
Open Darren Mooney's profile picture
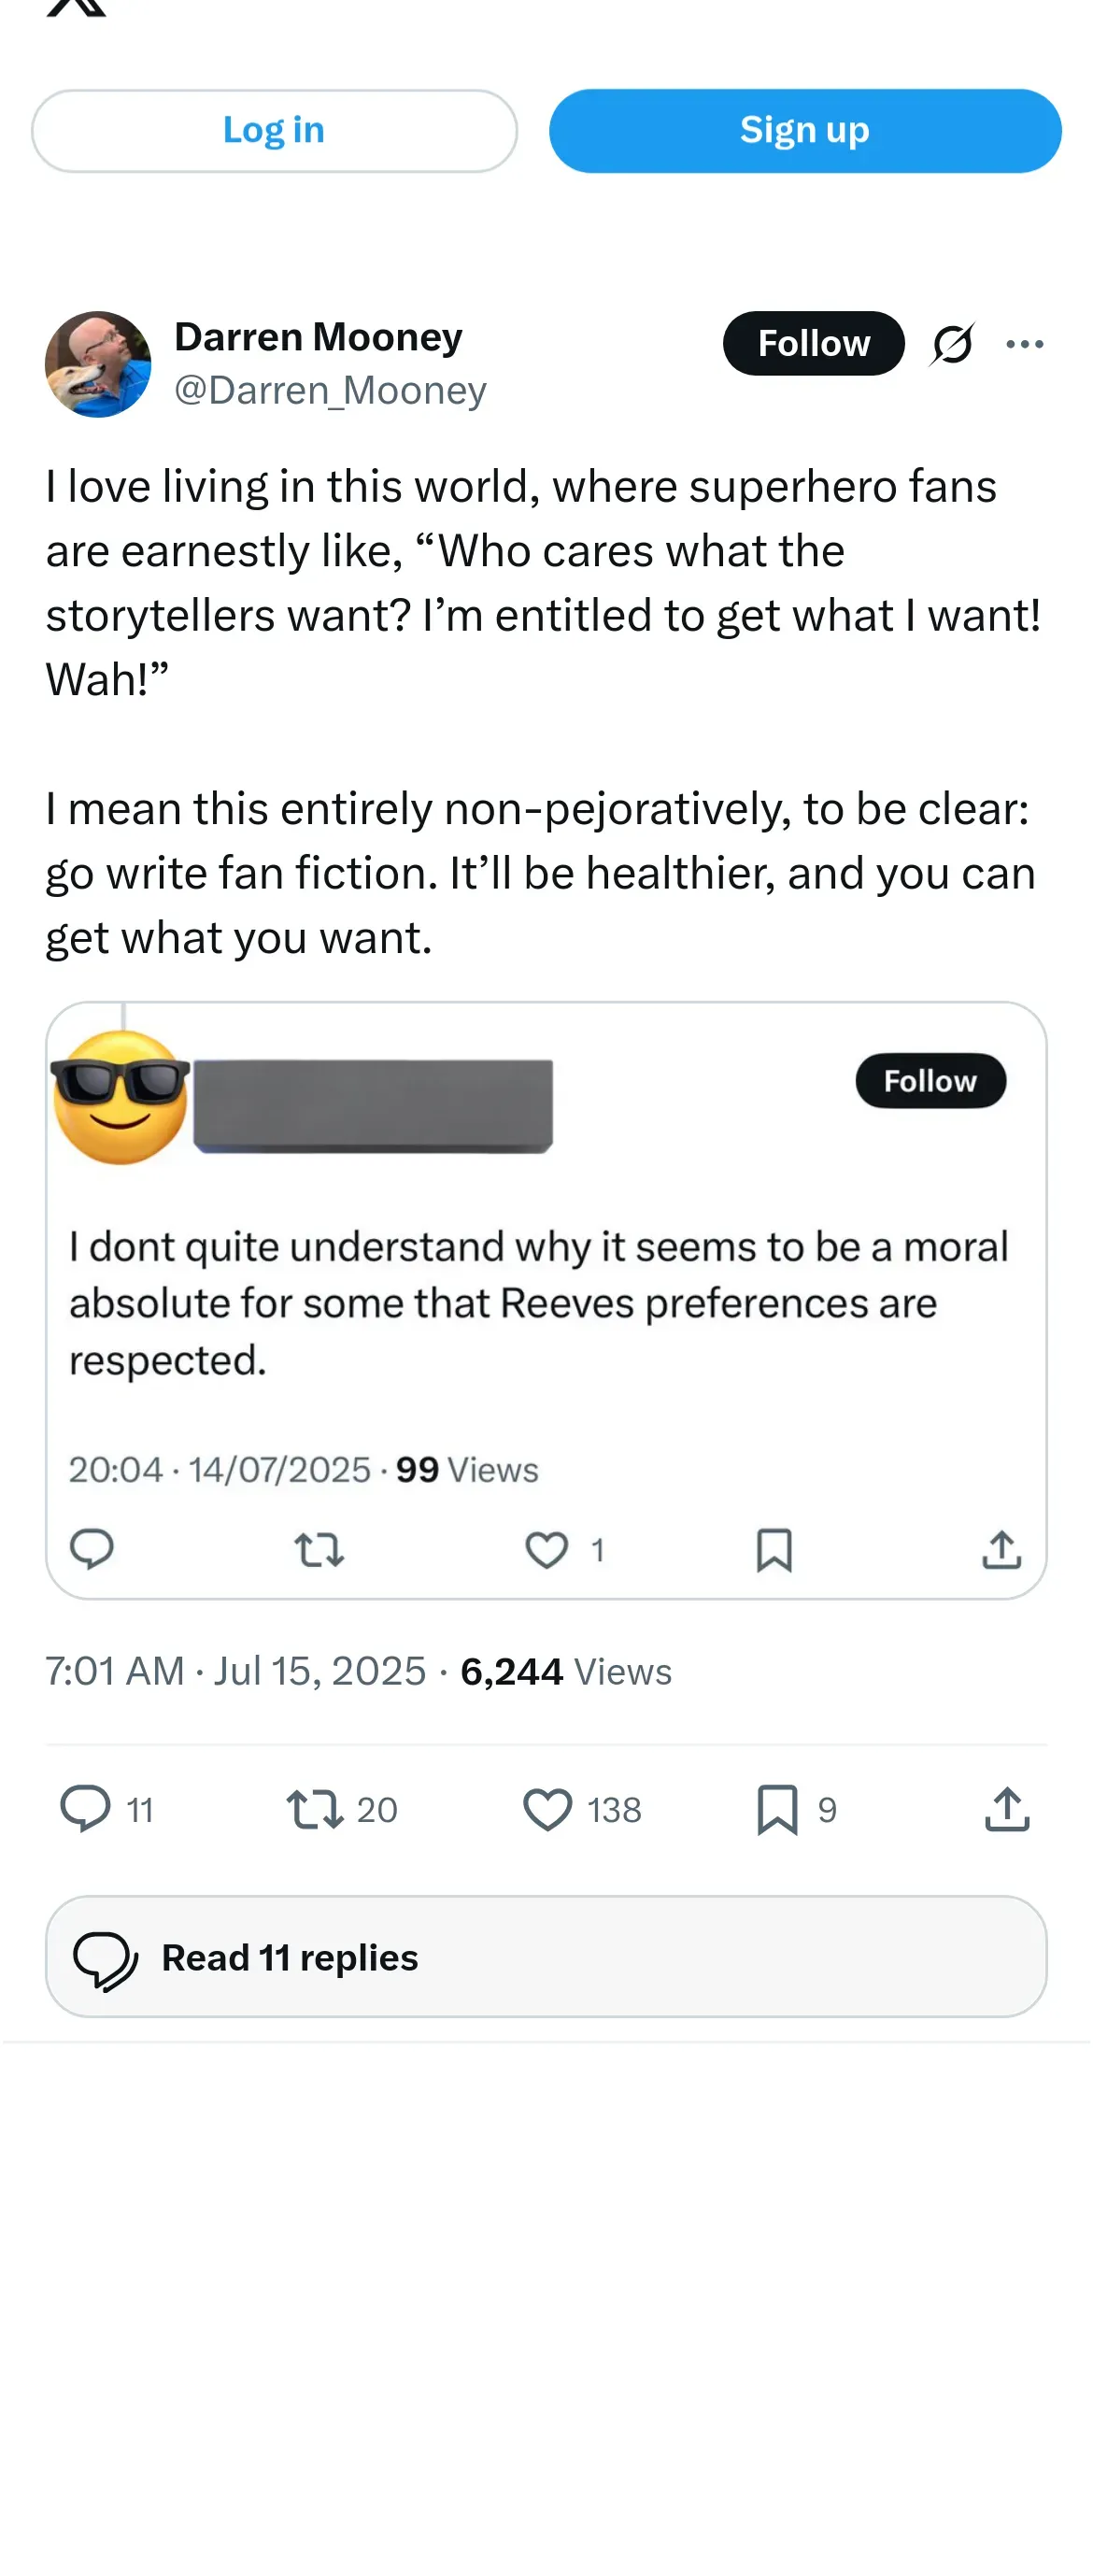pos(98,364)
